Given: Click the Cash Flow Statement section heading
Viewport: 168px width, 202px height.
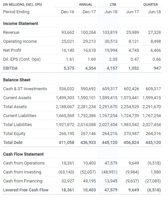Looking at the screenshot, I should (x=23, y=154).
